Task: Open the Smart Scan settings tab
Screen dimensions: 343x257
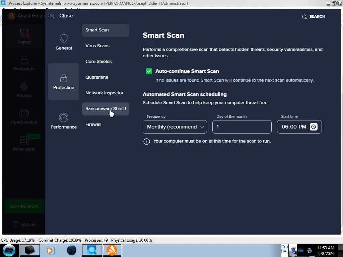Action: click(x=106, y=30)
